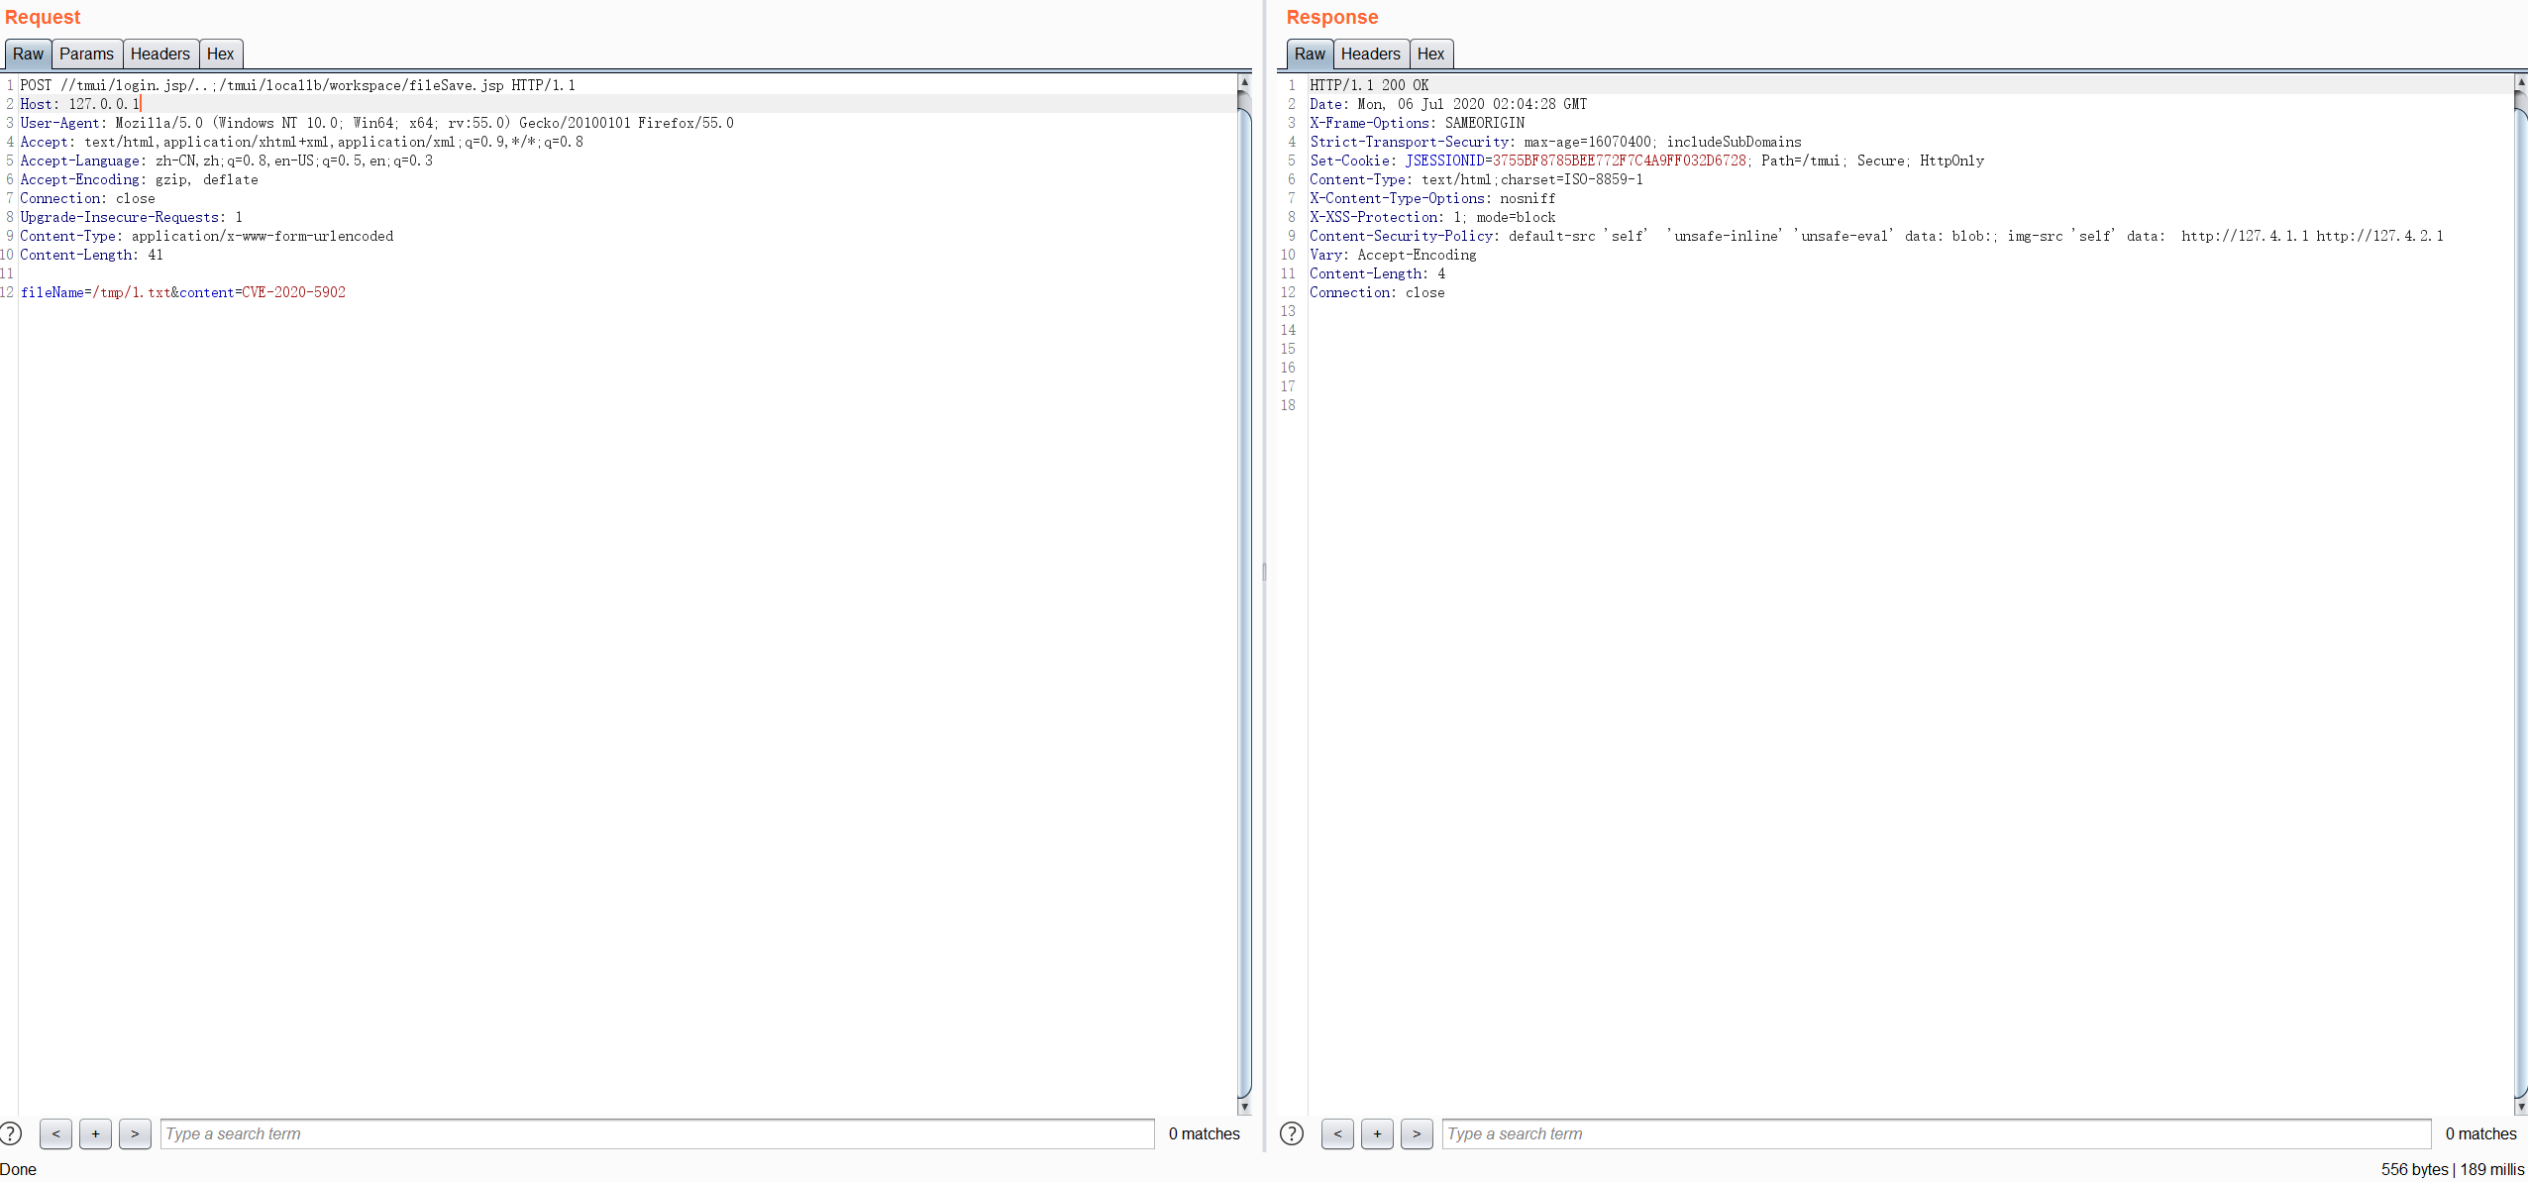Open response pane help icon
This screenshot has width=2528, height=1182.
[x=1292, y=1133]
